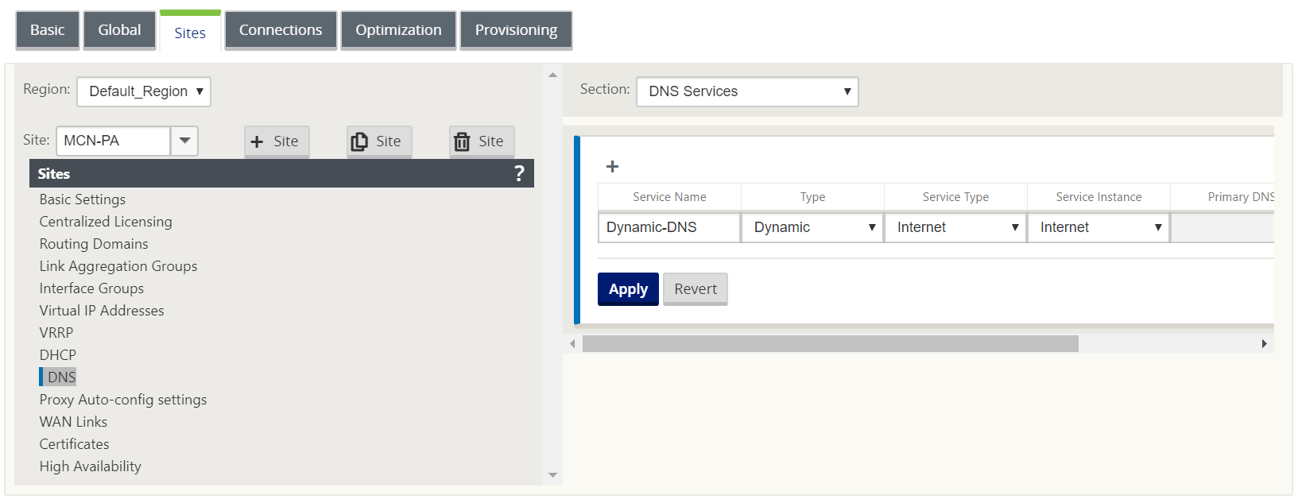Select WAN Links
This screenshot has height=503, width=1302.
click(x=73, y=422)
